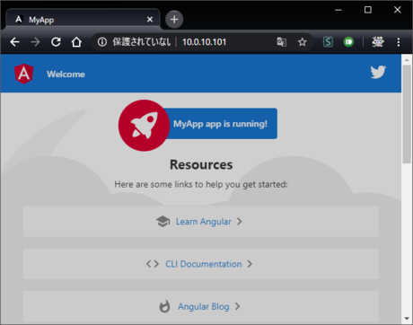Click the Angular logo in header

tap(24, 74)
